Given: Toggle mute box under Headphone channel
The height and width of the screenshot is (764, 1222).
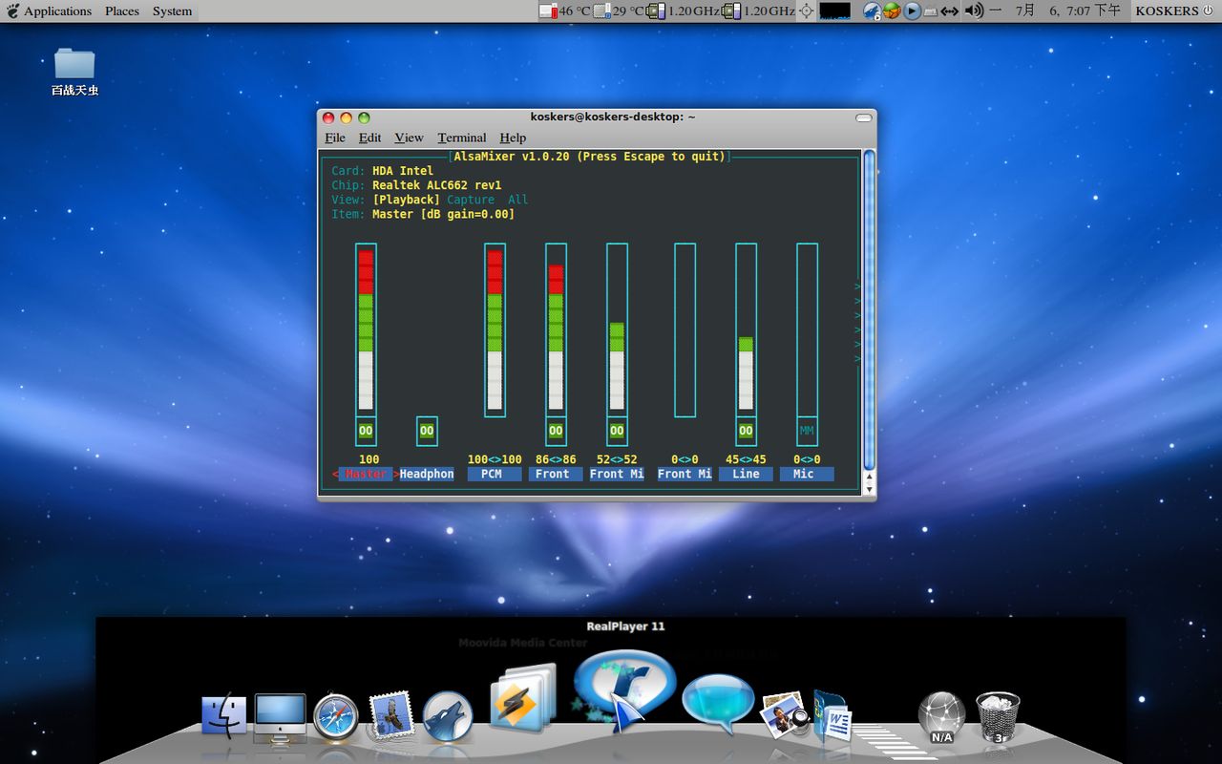Looking at the screenshot, I should coord(427,431).
